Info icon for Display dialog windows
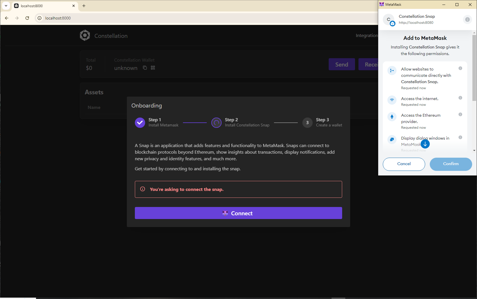 click(460, 137)
